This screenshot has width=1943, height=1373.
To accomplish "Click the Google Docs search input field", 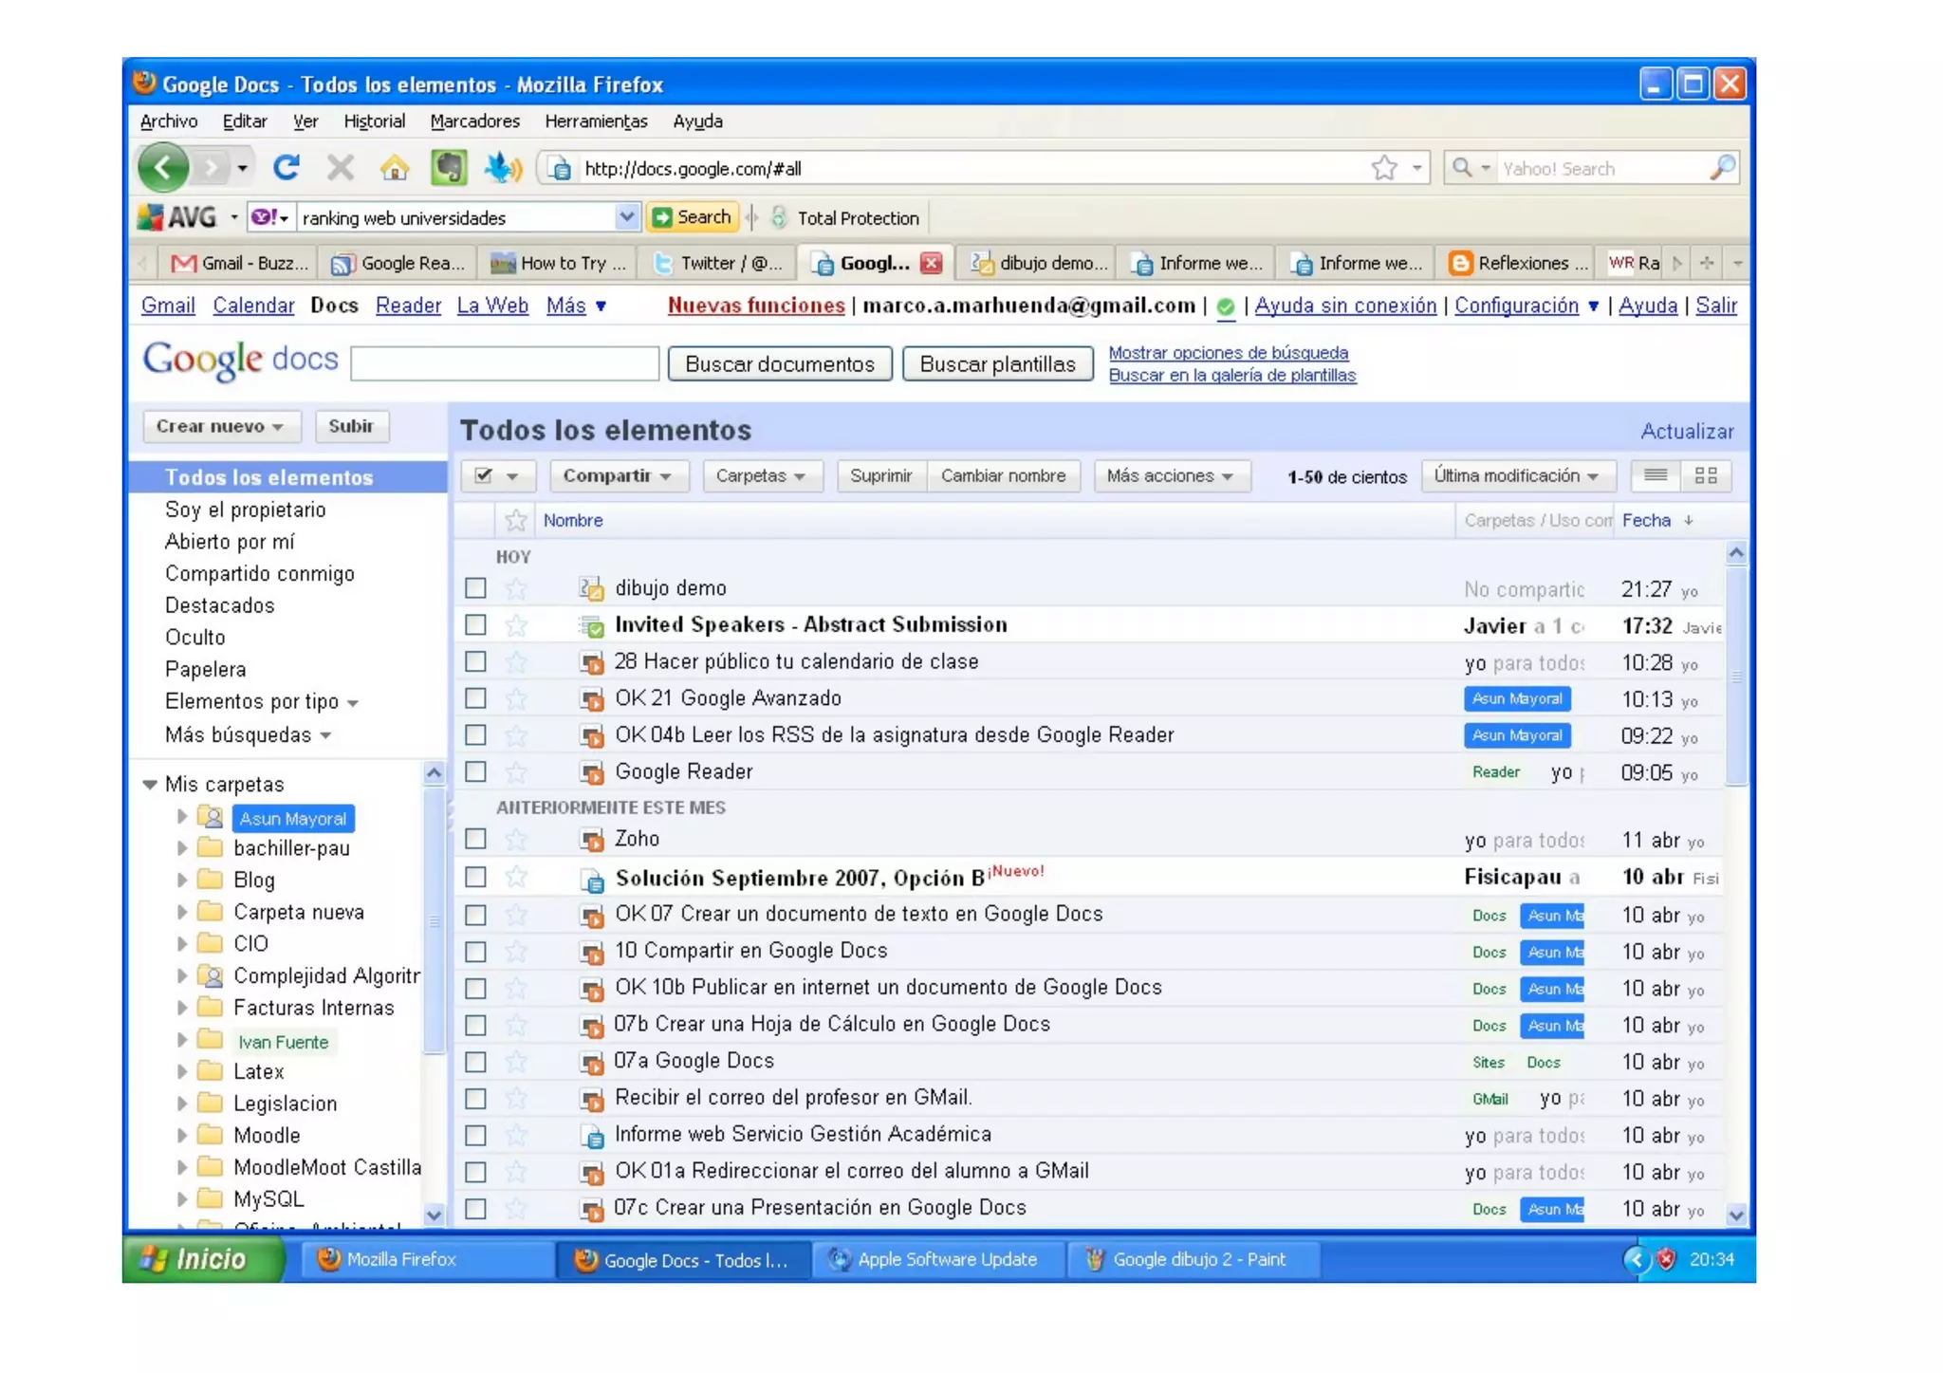I will [504, 364].
